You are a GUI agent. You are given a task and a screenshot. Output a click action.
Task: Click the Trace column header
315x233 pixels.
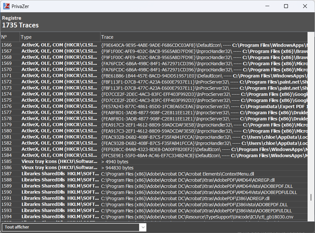[203, 37]
